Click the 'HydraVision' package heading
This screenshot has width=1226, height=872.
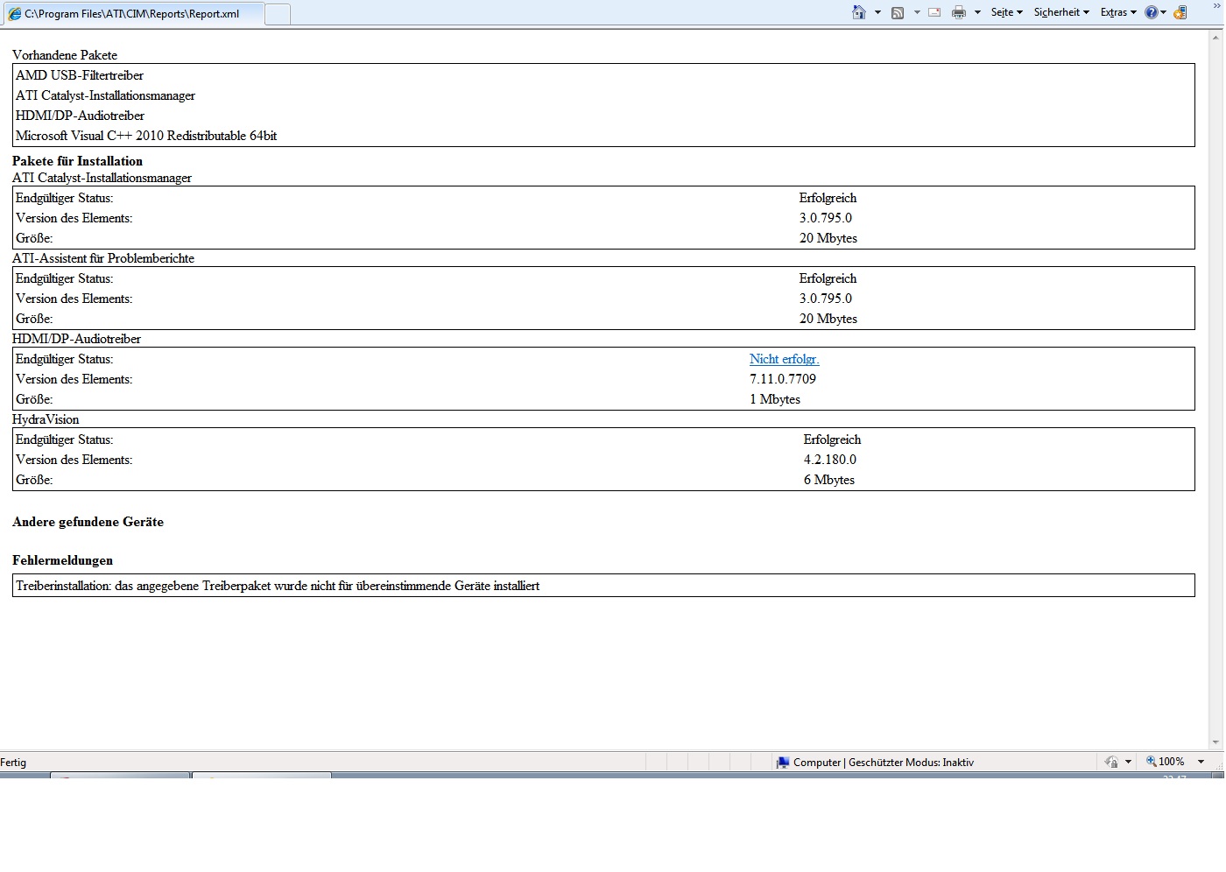pos(46,419)
